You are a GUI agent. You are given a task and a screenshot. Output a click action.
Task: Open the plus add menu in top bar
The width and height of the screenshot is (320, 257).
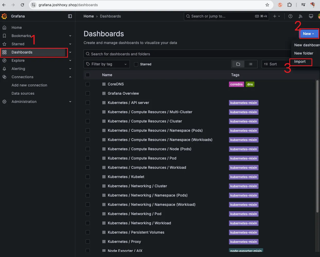pyautogui.click(x=277, y=16)
